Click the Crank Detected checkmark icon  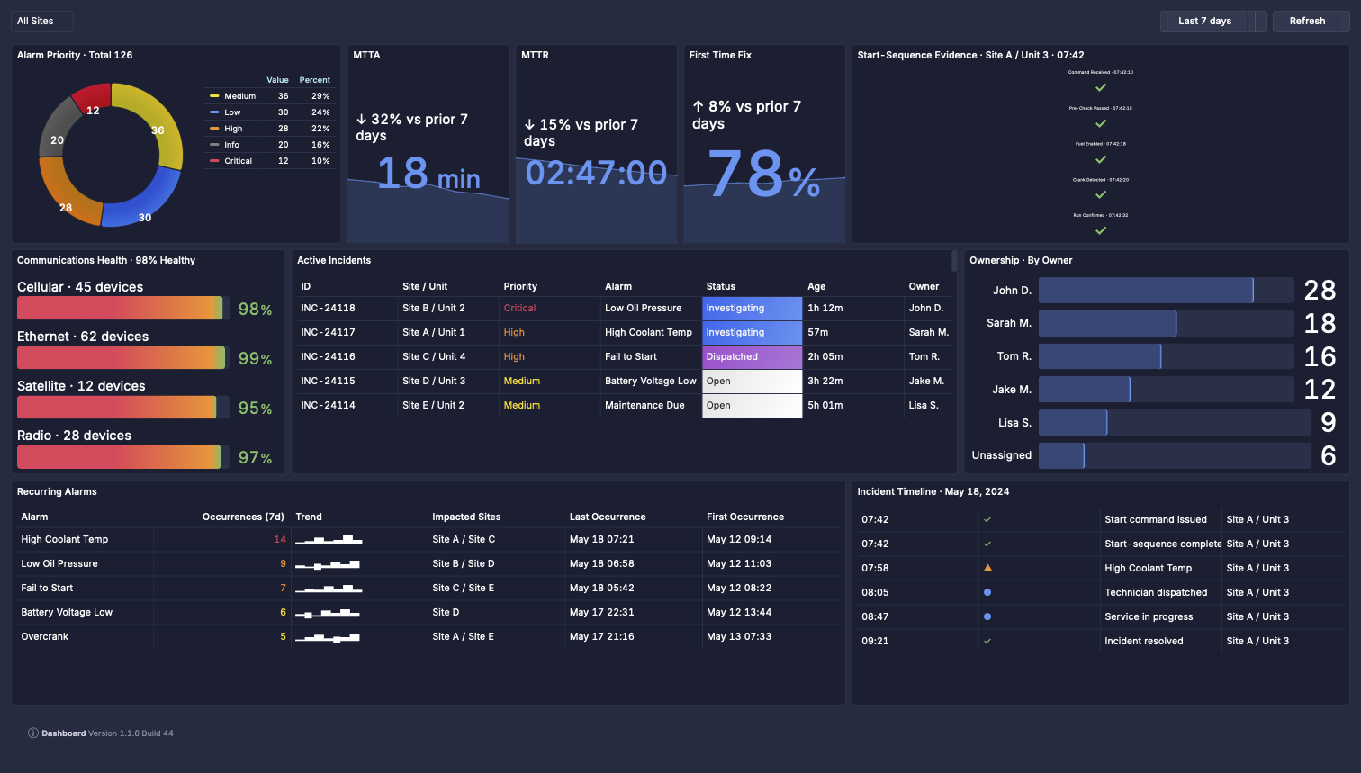click(x=1100, y=195)
